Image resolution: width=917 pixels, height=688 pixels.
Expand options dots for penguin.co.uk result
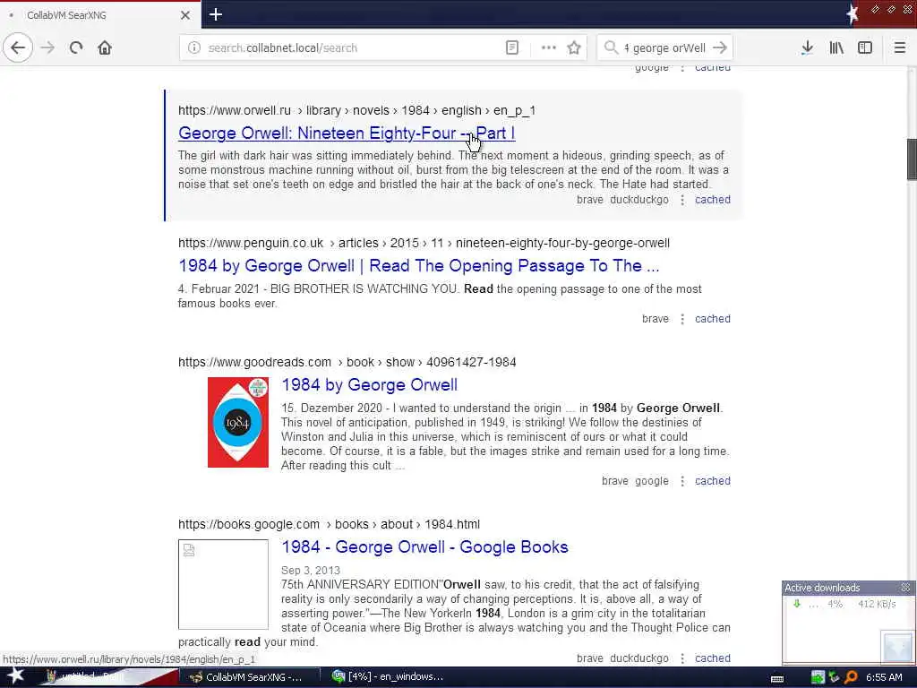681,320
